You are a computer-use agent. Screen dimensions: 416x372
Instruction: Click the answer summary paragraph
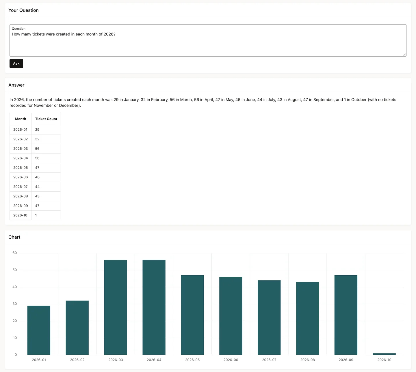[203, 102]
